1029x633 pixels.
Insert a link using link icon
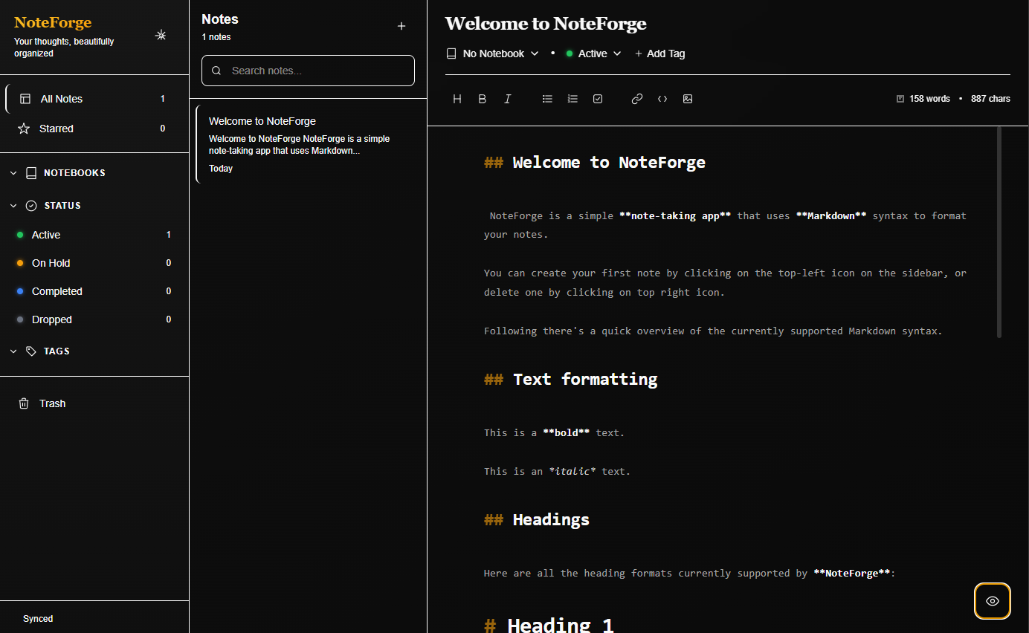637,99
